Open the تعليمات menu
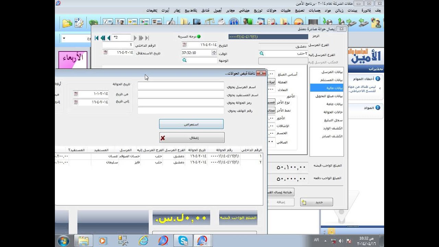 152,11
